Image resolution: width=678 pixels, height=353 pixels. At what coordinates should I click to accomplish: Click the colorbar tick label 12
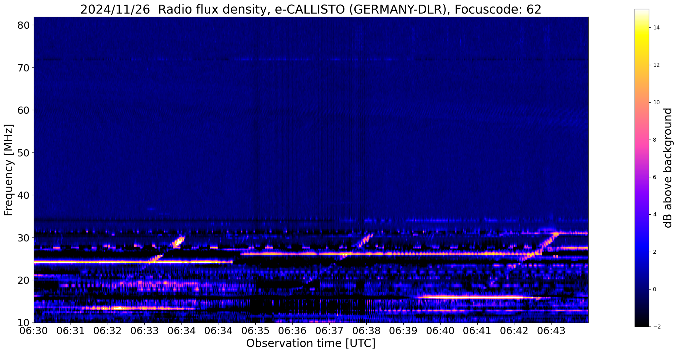click(656, 65)
